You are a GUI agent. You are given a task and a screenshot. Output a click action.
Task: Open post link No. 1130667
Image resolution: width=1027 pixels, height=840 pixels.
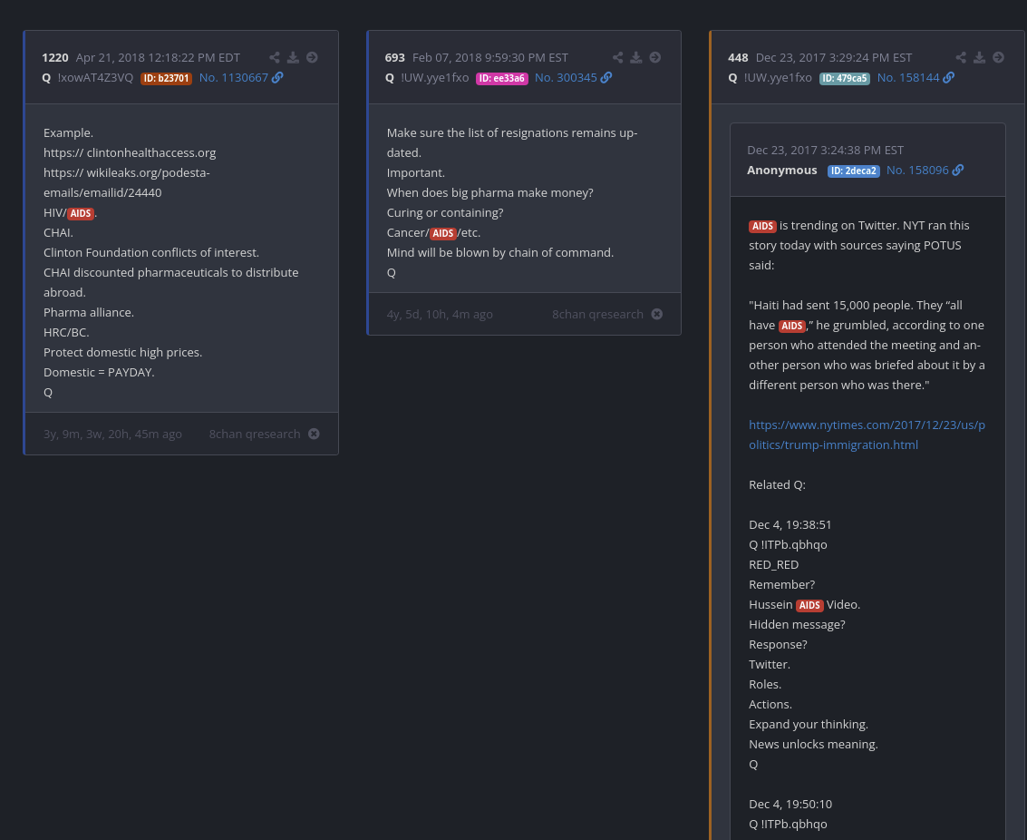[234, 77]
